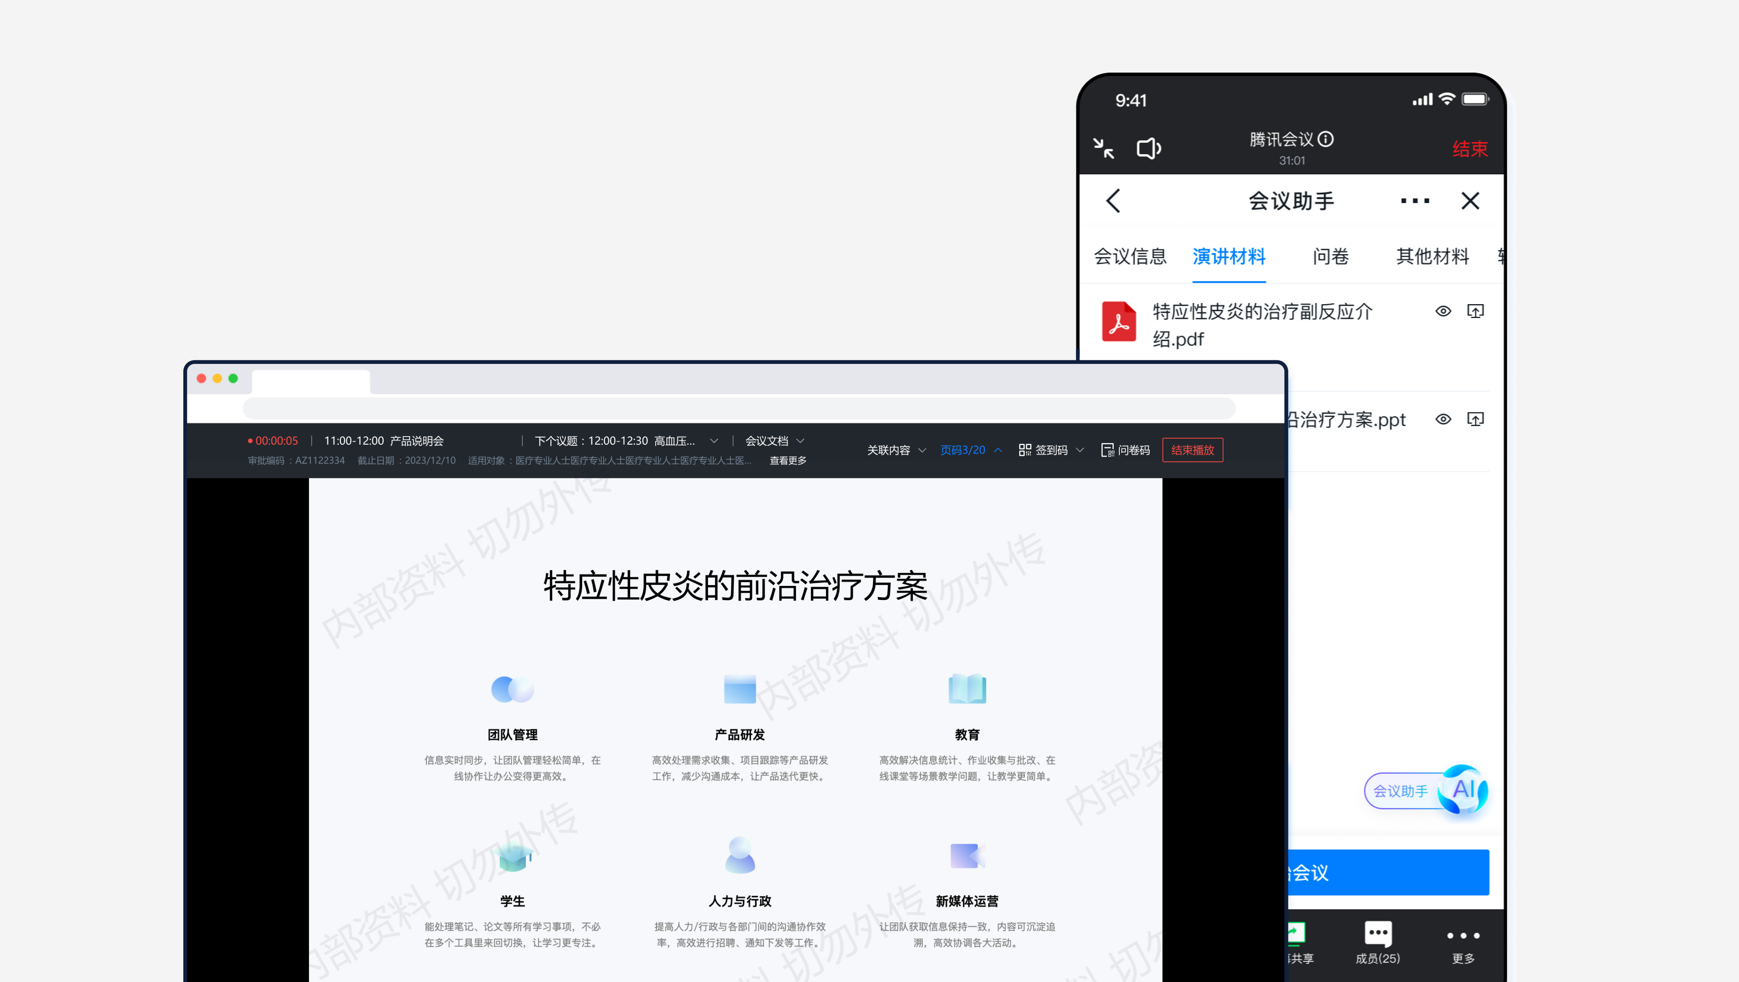Viewport: 1739px width, 982px height.
Task: Go back using the left chevron
Action: (x=1114, y=201)
